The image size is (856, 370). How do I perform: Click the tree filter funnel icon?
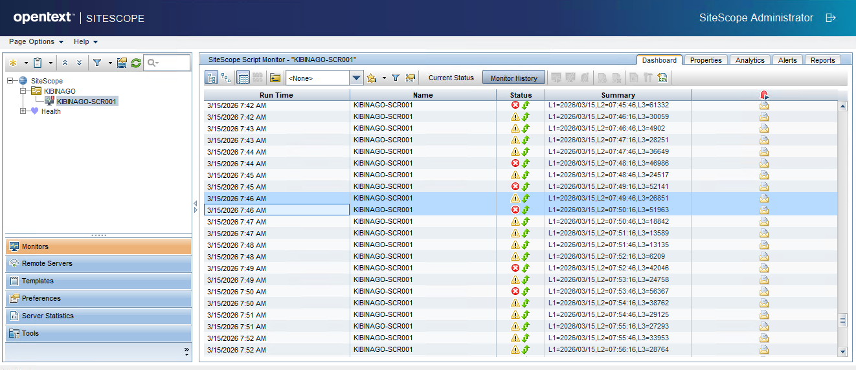point(96,63)
